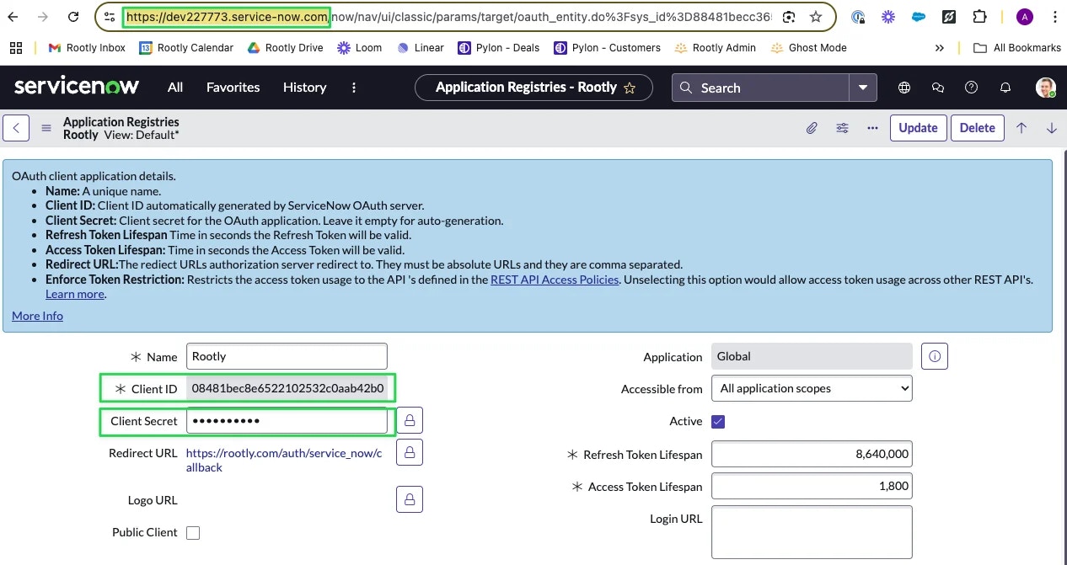Open All Bookmarks folder
Screen dimensions: 1067x565
point(1017,48)
